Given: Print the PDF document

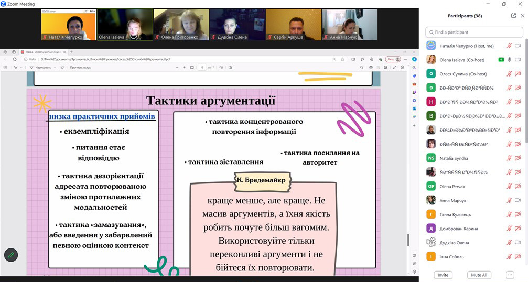Looking at the screenshot, I should (x=371, y=68).
